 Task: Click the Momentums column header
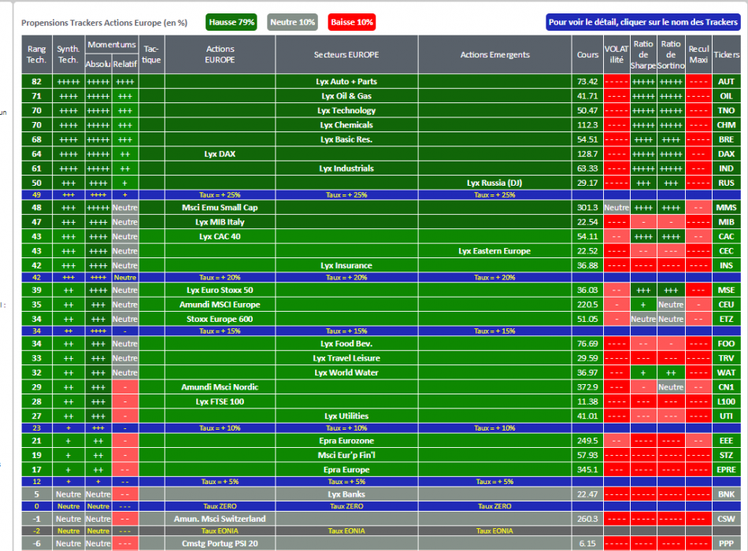[112, 45]
